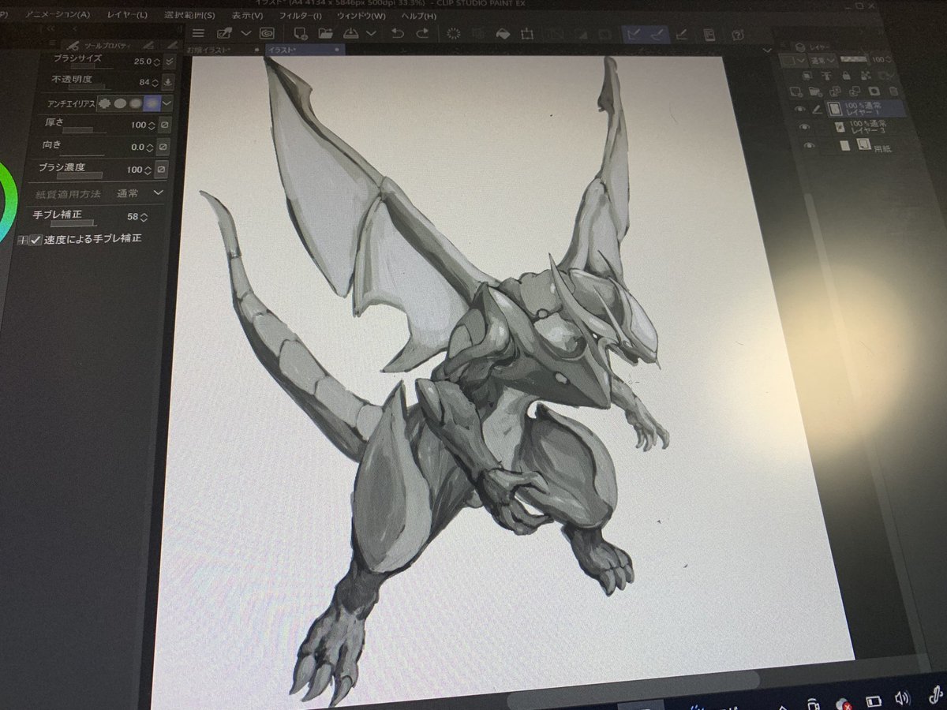Expand the アンチエイリアス dropdown arrow
The image size is (947, 710).
point(167,103)
